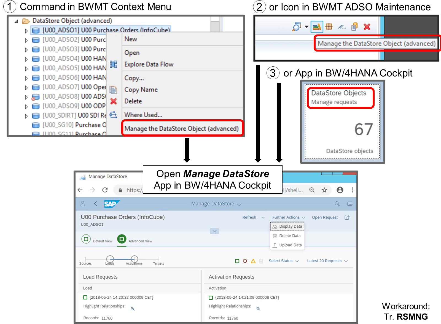
Task: Click the Where Used icon in context menu
Action: (x=113, y=115)
